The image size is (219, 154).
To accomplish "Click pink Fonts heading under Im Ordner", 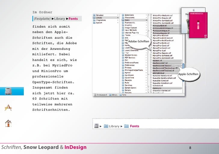I will [73, 19].
